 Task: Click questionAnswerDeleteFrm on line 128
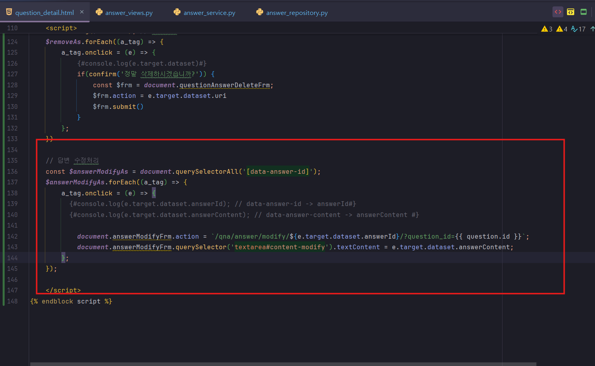(x=225, y=85)
